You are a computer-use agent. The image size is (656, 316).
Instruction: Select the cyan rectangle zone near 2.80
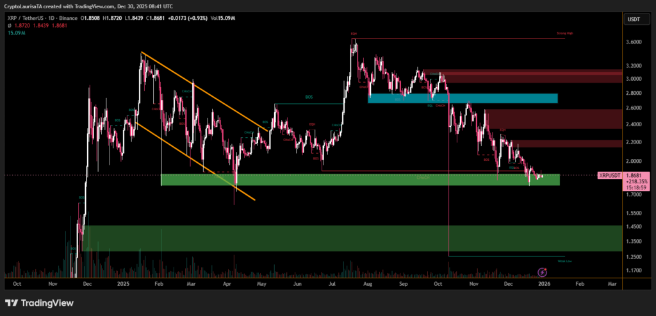click(x=463, y=98)
